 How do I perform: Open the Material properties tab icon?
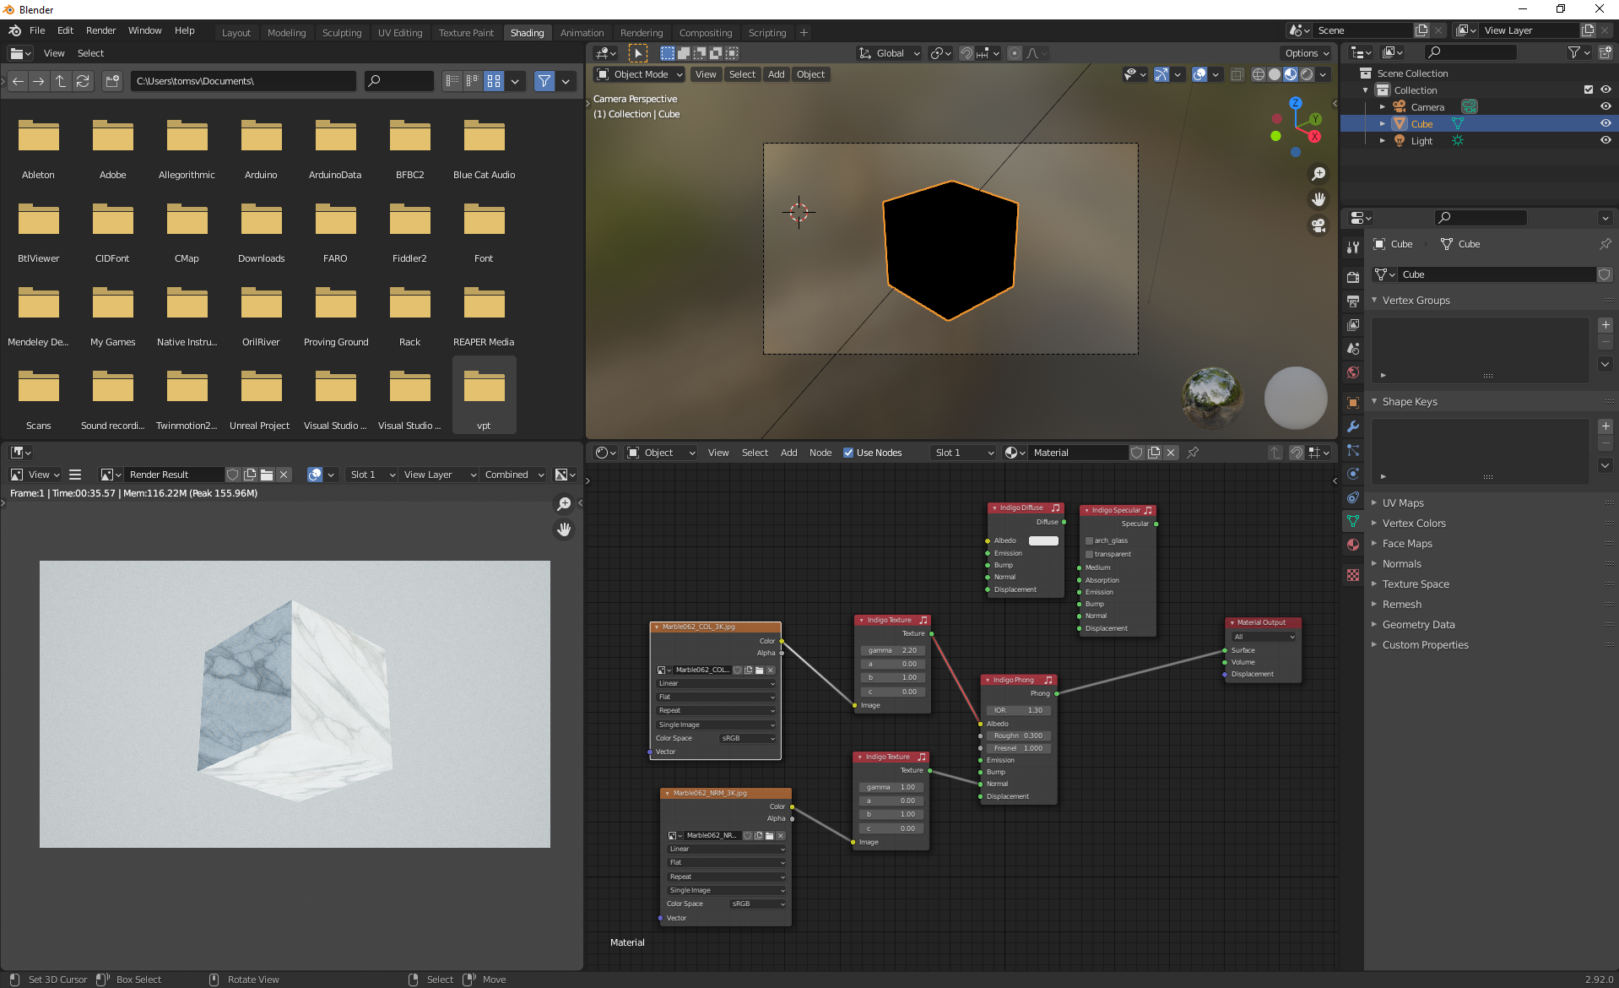click(1353, 545)
